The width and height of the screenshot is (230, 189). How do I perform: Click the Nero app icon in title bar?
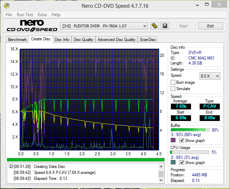[7, 6]
